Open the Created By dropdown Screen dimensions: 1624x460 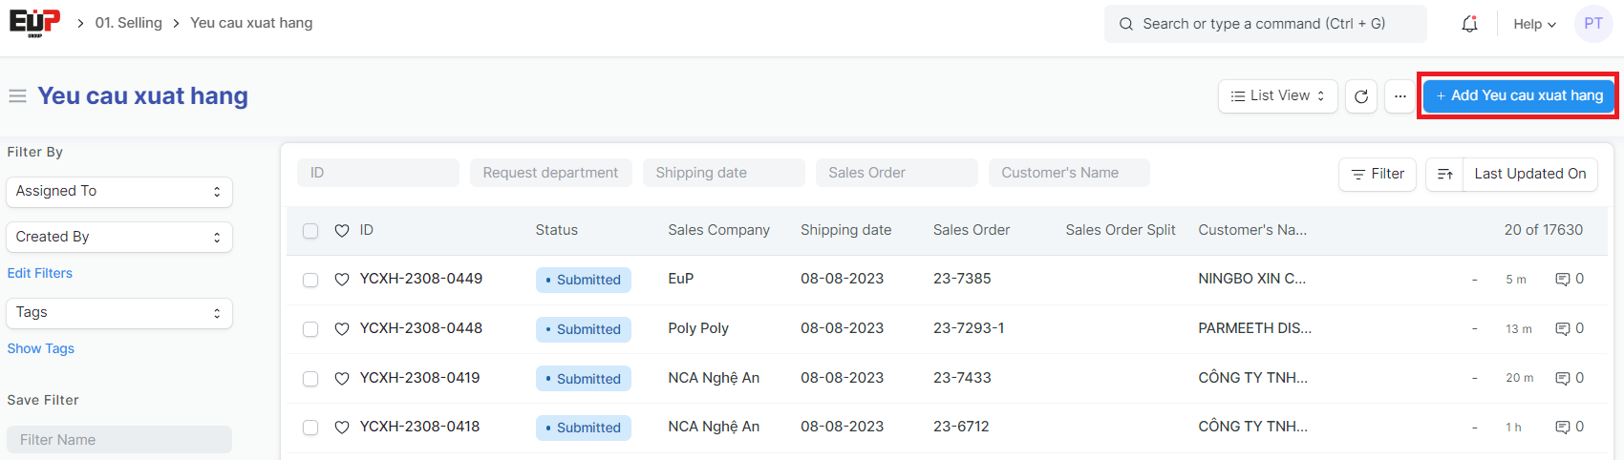[x=119, y=238]
